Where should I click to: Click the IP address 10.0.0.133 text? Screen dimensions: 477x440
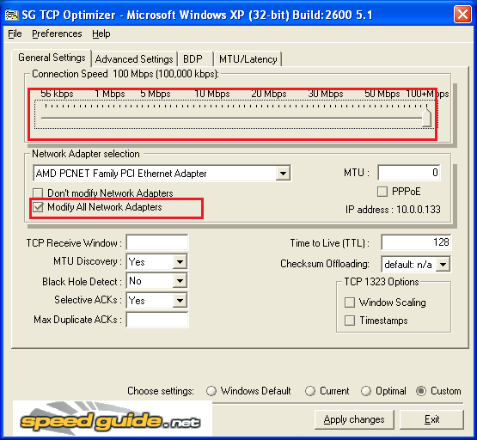pos(393,210)
